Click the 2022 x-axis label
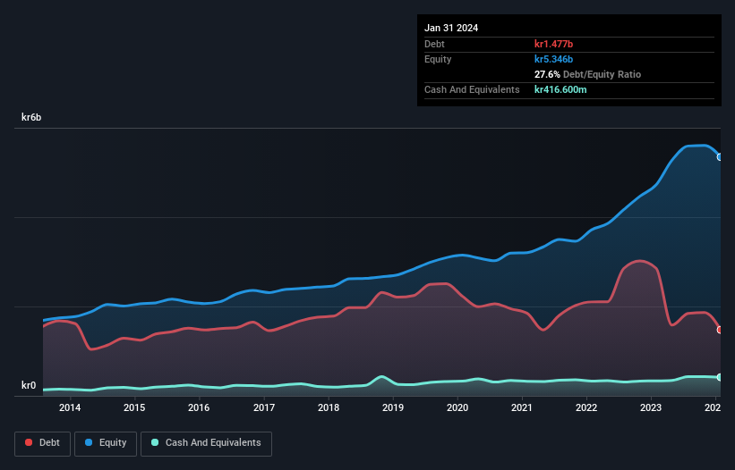Viewport: 735px width, 470px height. pyautogui.click(x=586, y=407)
